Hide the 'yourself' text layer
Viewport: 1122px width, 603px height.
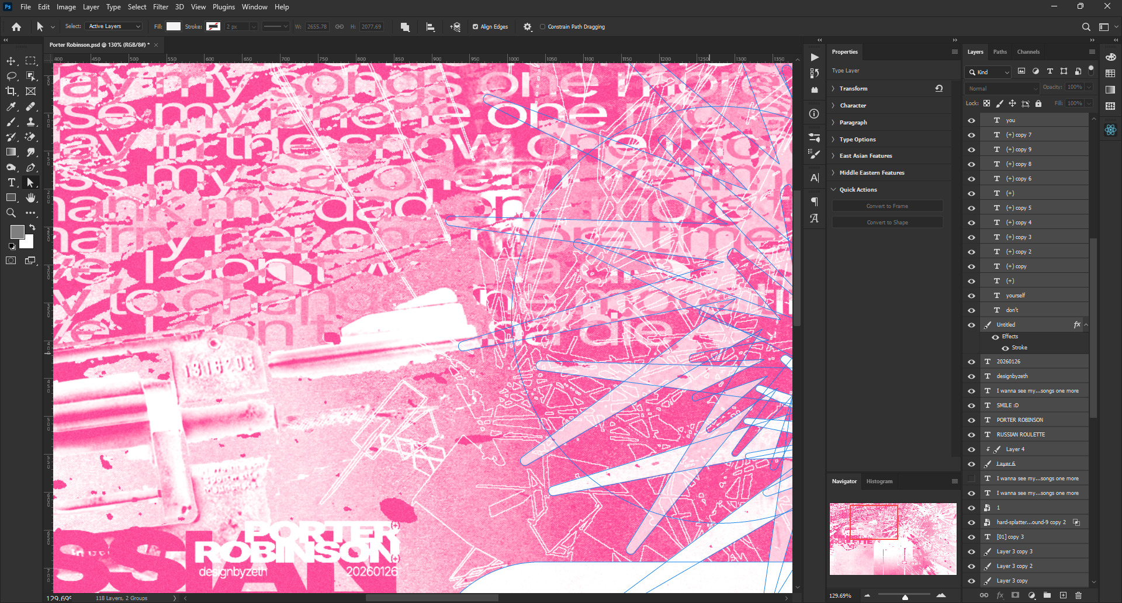point(971,296)
